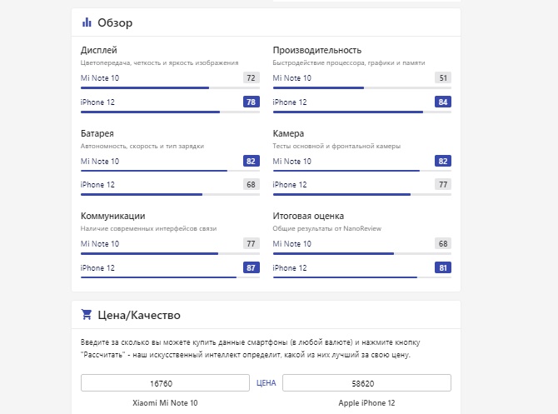Click the Камера category heading

tap(288, 133)
